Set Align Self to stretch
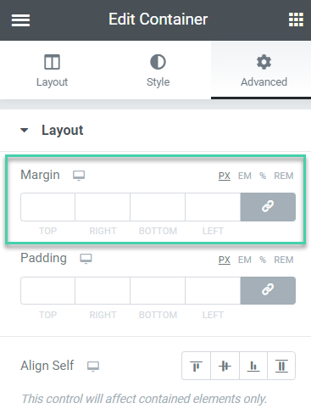The image size is (311, 420). tap(281, 366)
